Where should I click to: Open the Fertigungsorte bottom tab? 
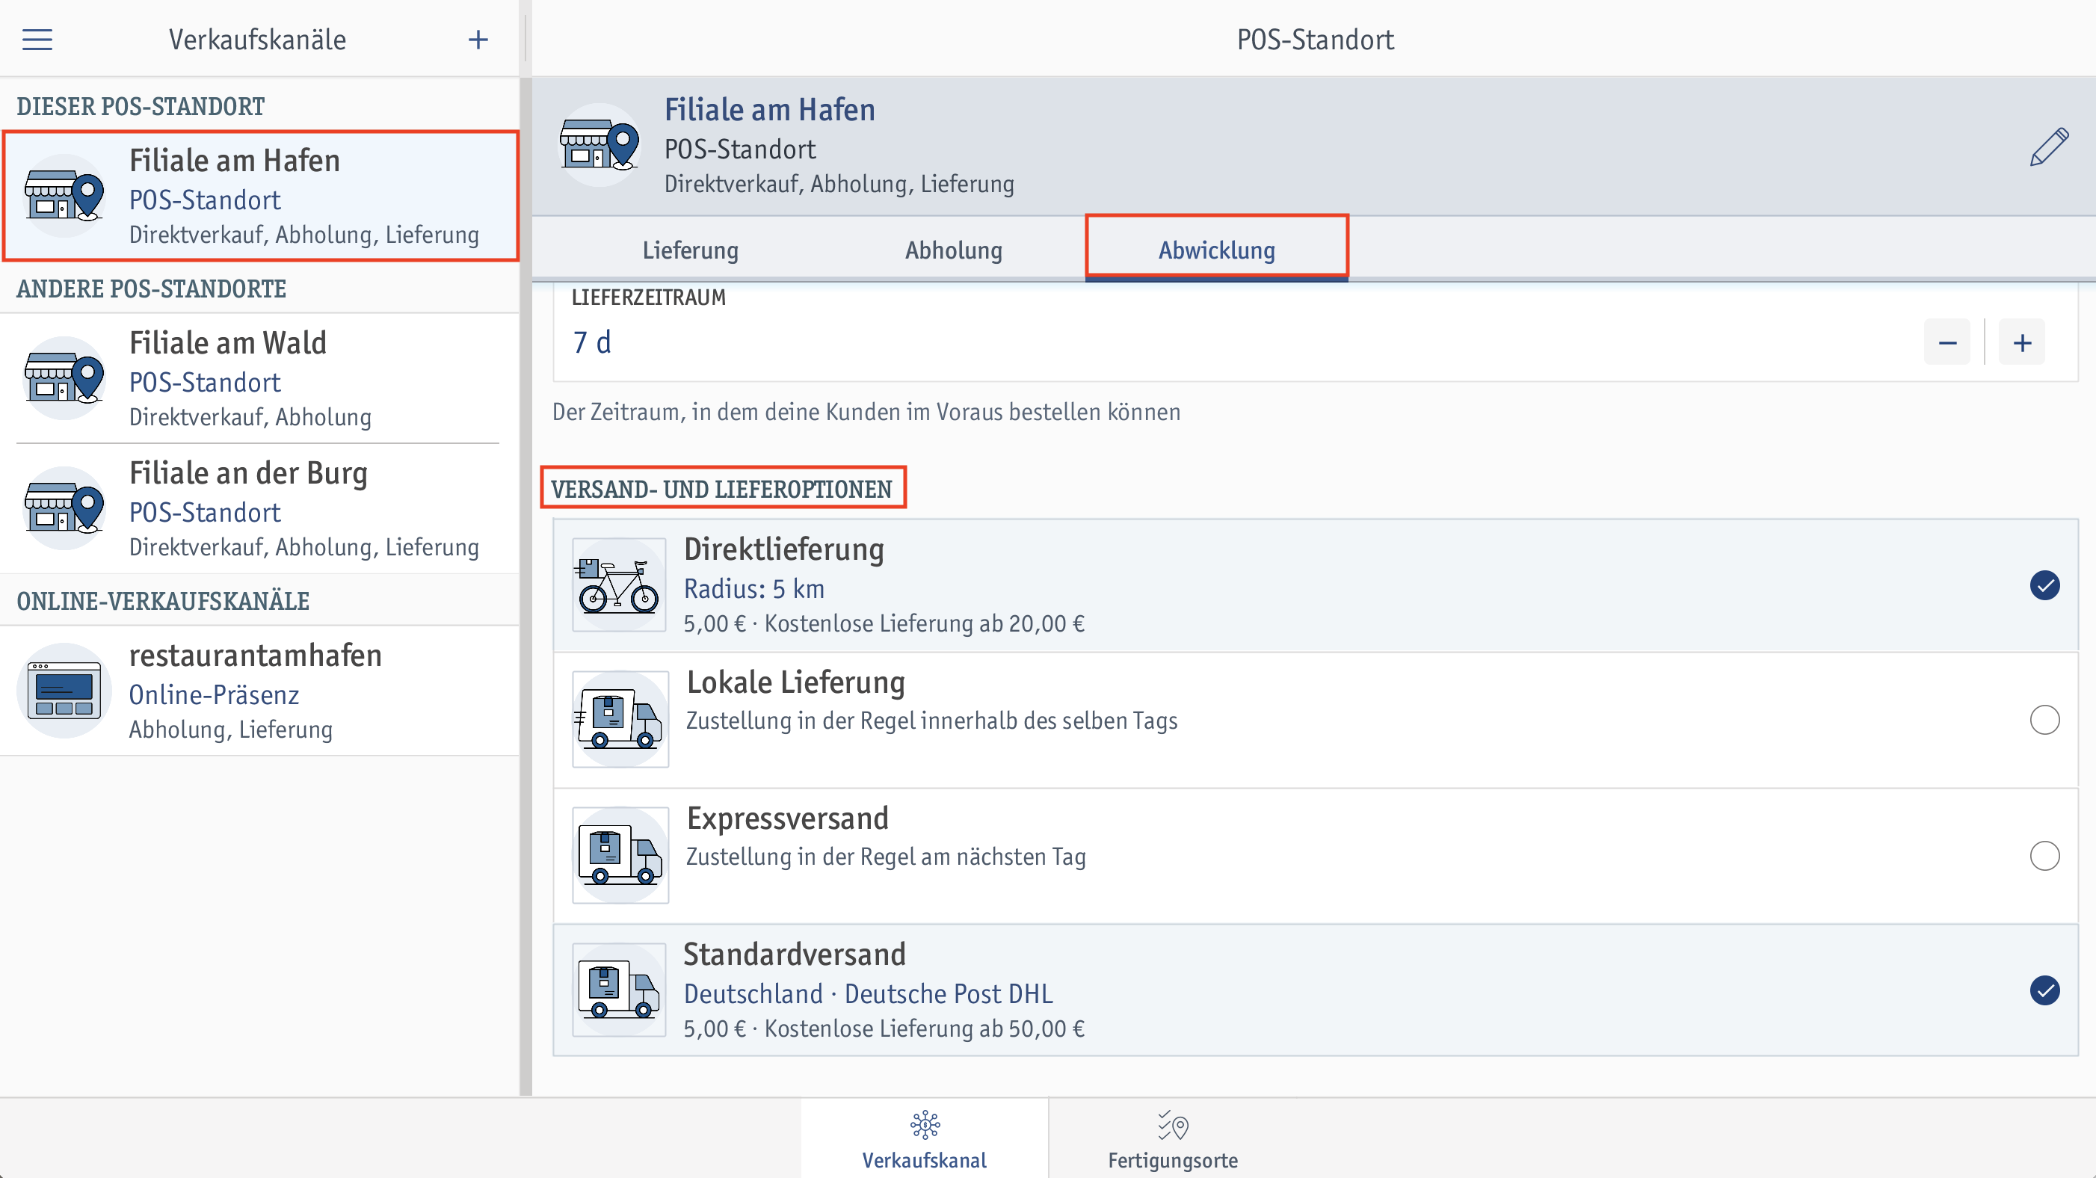(x=1173, y=1138)
